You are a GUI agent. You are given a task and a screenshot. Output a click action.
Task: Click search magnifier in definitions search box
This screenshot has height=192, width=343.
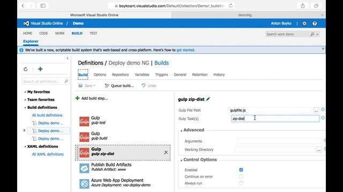pos(66,81)
